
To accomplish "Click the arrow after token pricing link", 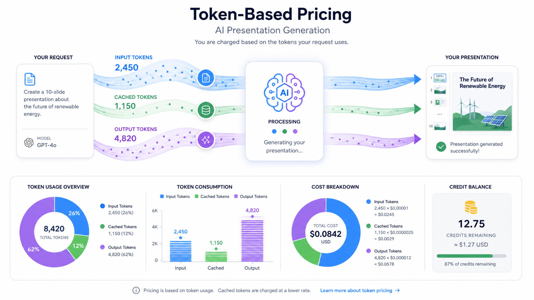I will point(397,290).
